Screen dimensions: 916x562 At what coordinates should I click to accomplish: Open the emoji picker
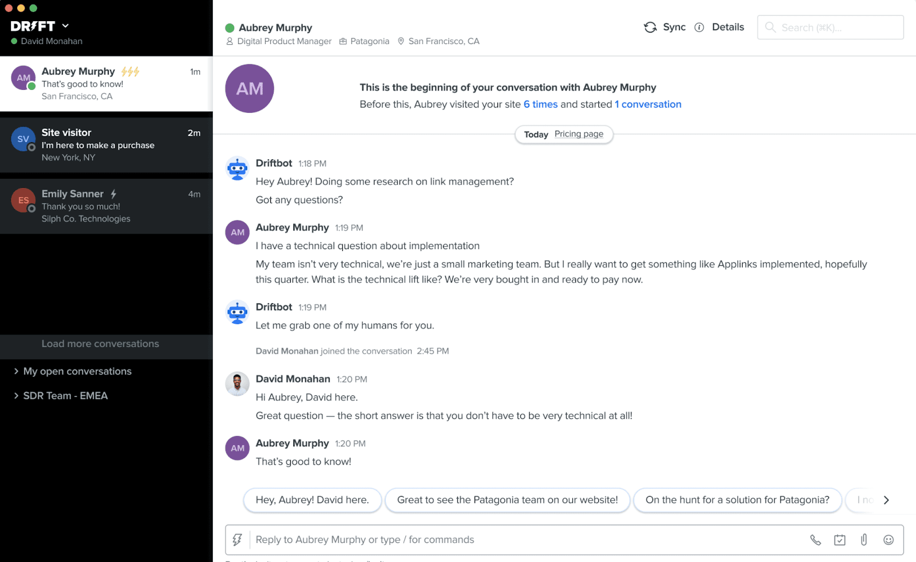tap(888, 539)
